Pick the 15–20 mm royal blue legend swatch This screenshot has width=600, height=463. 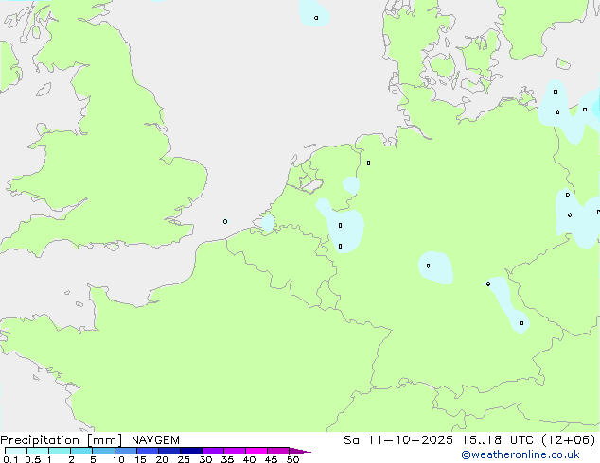(x=148, y=451)
